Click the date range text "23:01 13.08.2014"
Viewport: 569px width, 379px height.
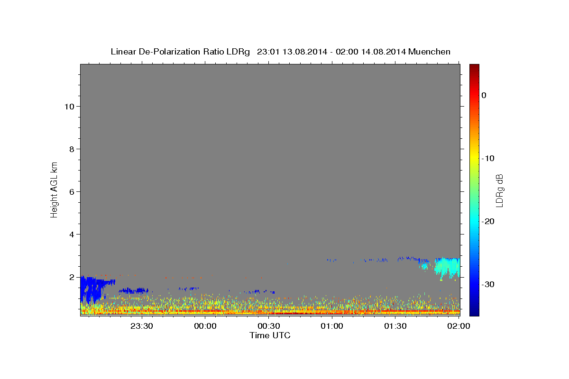[292, 52]
